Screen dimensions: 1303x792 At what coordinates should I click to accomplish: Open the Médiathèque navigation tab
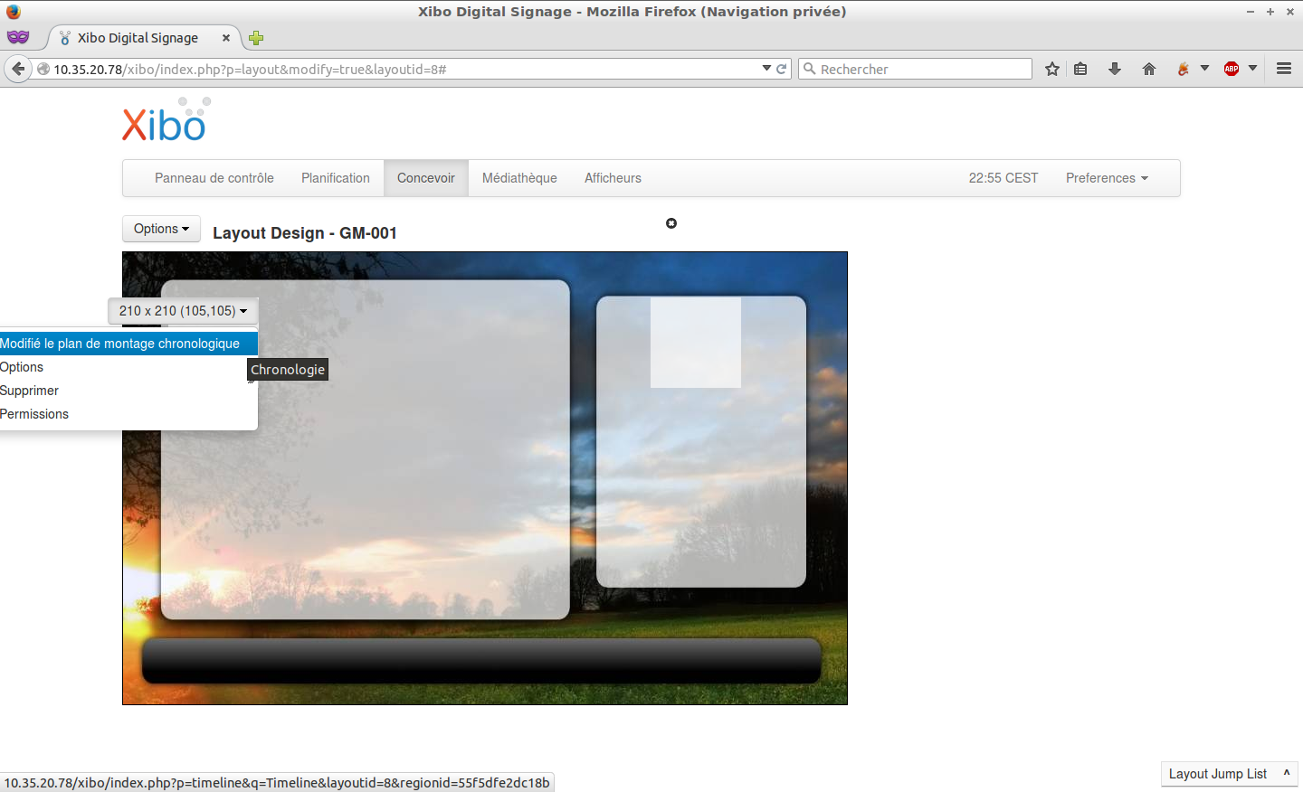tap(519, 178)
